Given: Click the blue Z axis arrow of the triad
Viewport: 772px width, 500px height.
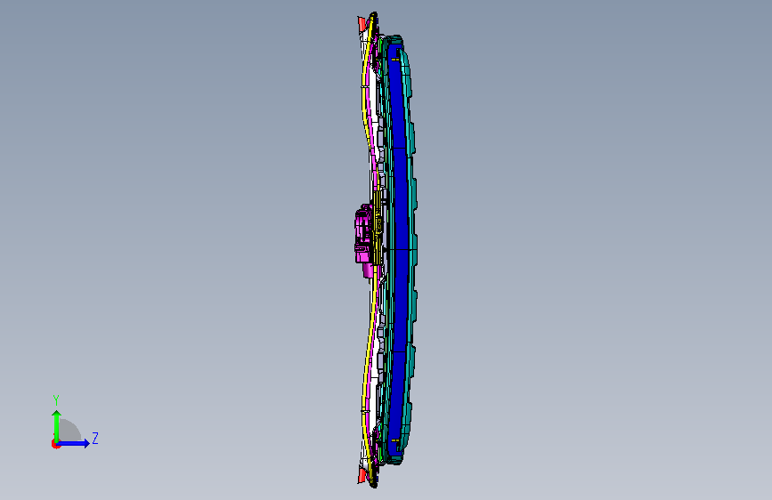Looking at the screenshot, I should pos(74,443).
